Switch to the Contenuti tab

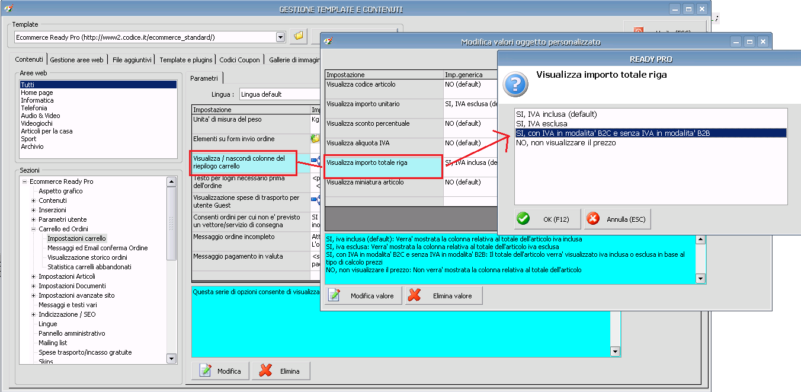click(x=29, y=59)
